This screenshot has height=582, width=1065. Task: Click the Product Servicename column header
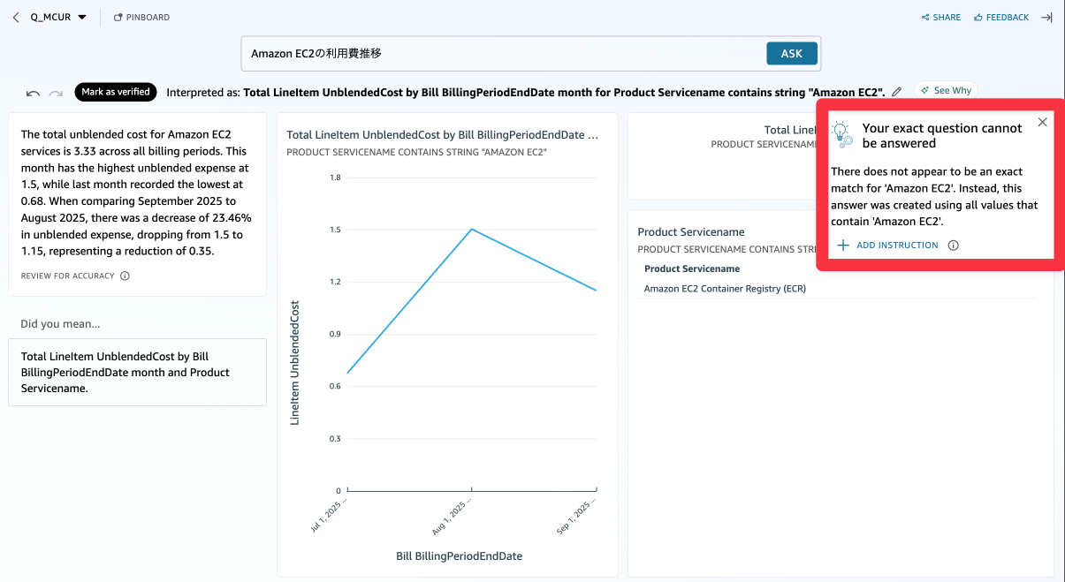pos(692,268)
